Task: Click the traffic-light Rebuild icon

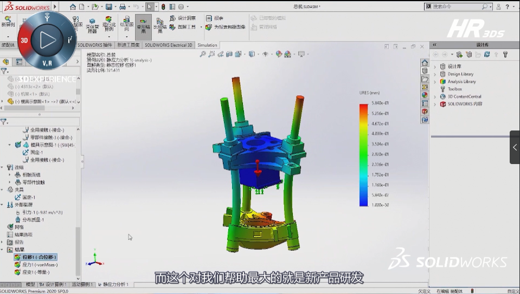Action: (164, 6)
